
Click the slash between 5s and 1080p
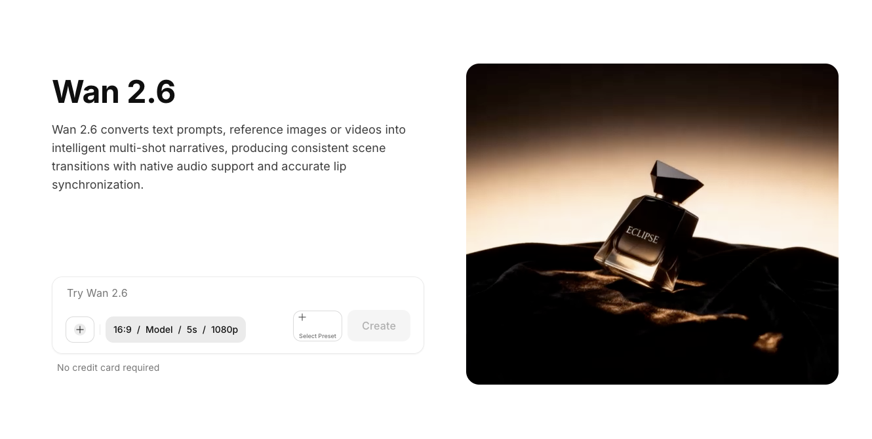204,330
